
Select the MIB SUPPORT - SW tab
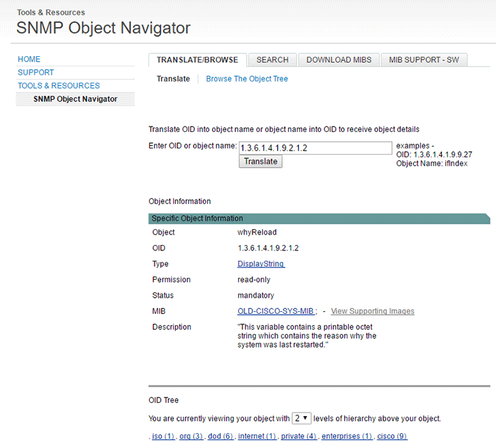coord(423,60)
